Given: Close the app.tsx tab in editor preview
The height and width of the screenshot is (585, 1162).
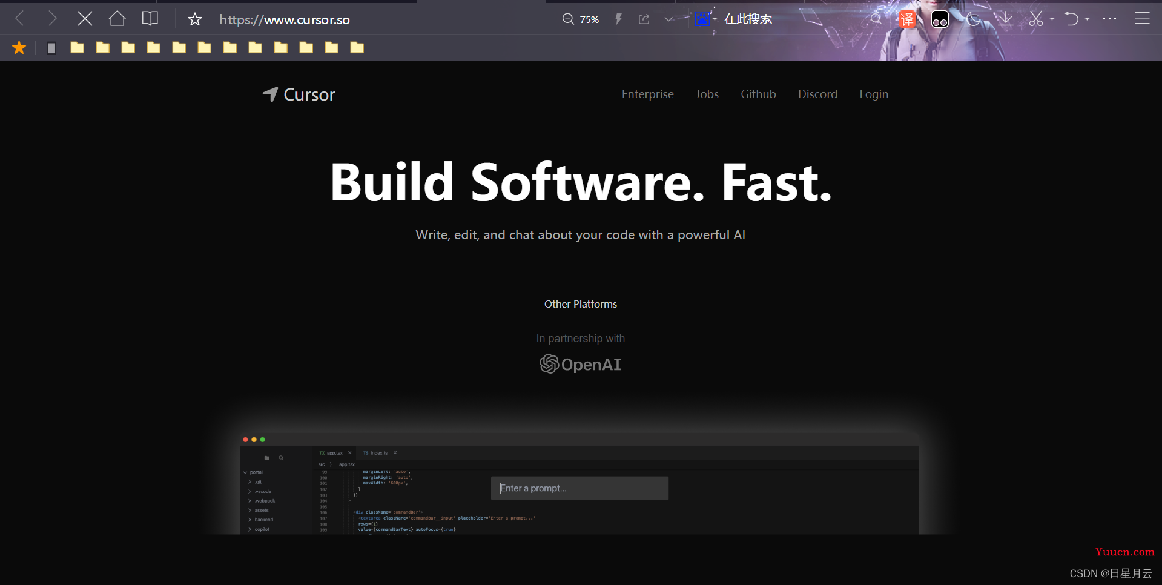Looking at the screenshot, I should [350, 453].
